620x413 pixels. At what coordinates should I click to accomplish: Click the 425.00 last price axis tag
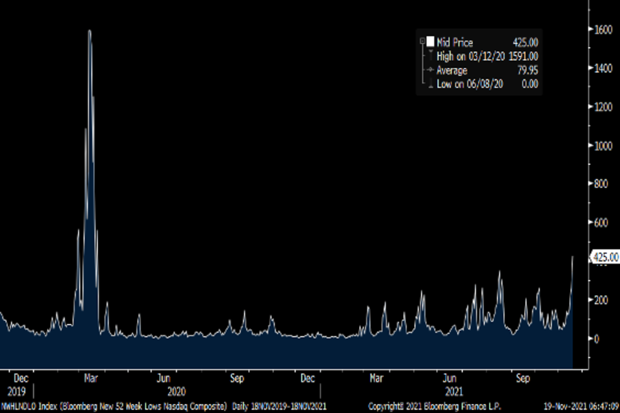tap(605, 257)
